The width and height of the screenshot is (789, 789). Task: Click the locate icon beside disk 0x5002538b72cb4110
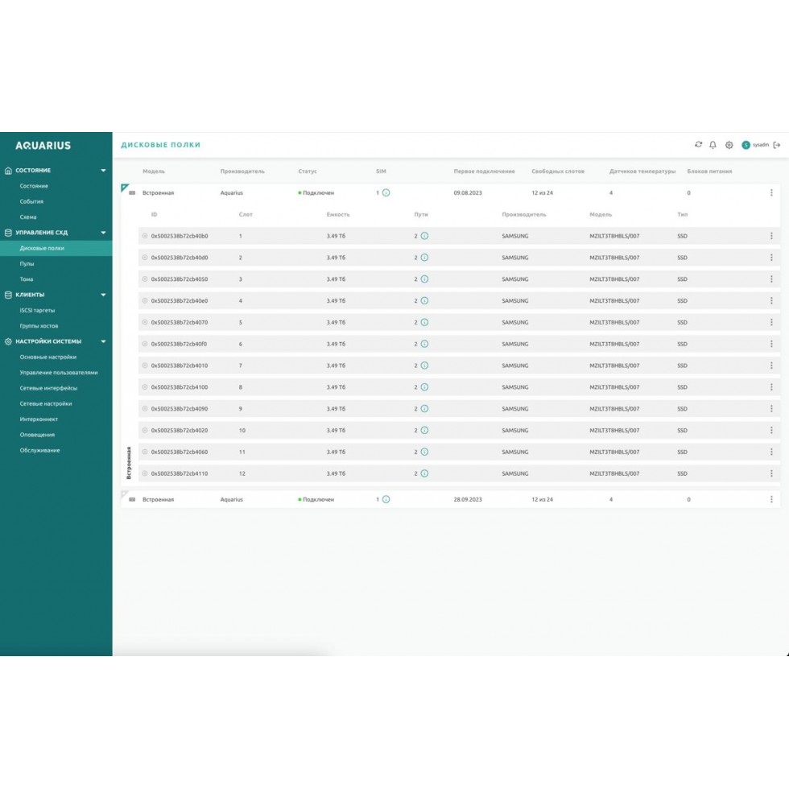tap(145, 473)
